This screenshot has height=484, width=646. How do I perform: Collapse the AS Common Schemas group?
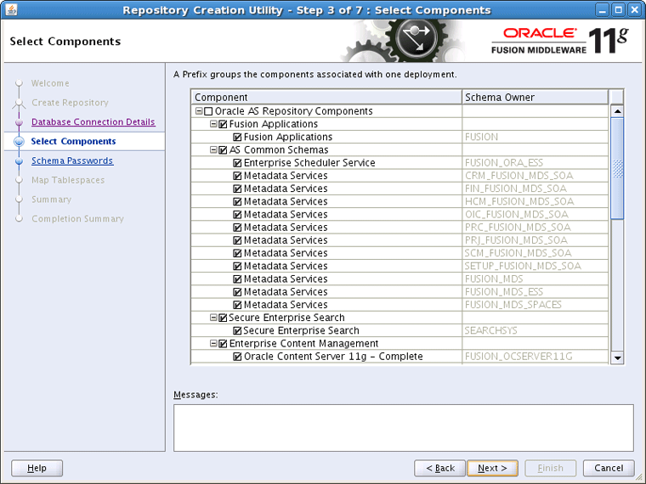tap(213, 149)
